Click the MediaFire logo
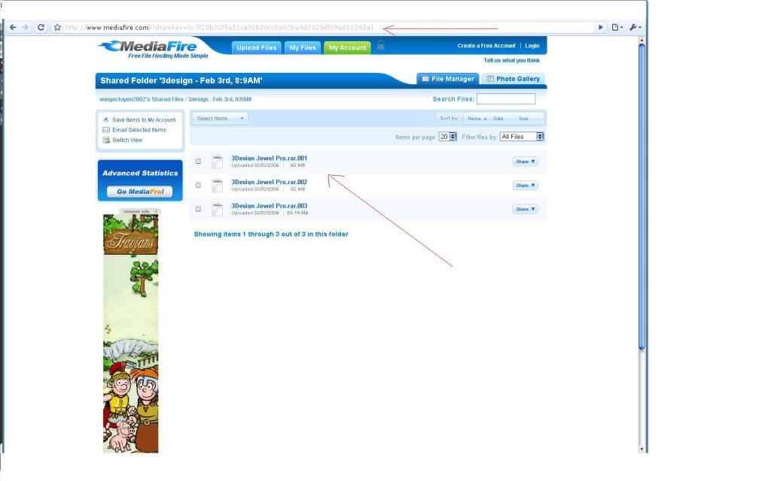 pos(154,49)
